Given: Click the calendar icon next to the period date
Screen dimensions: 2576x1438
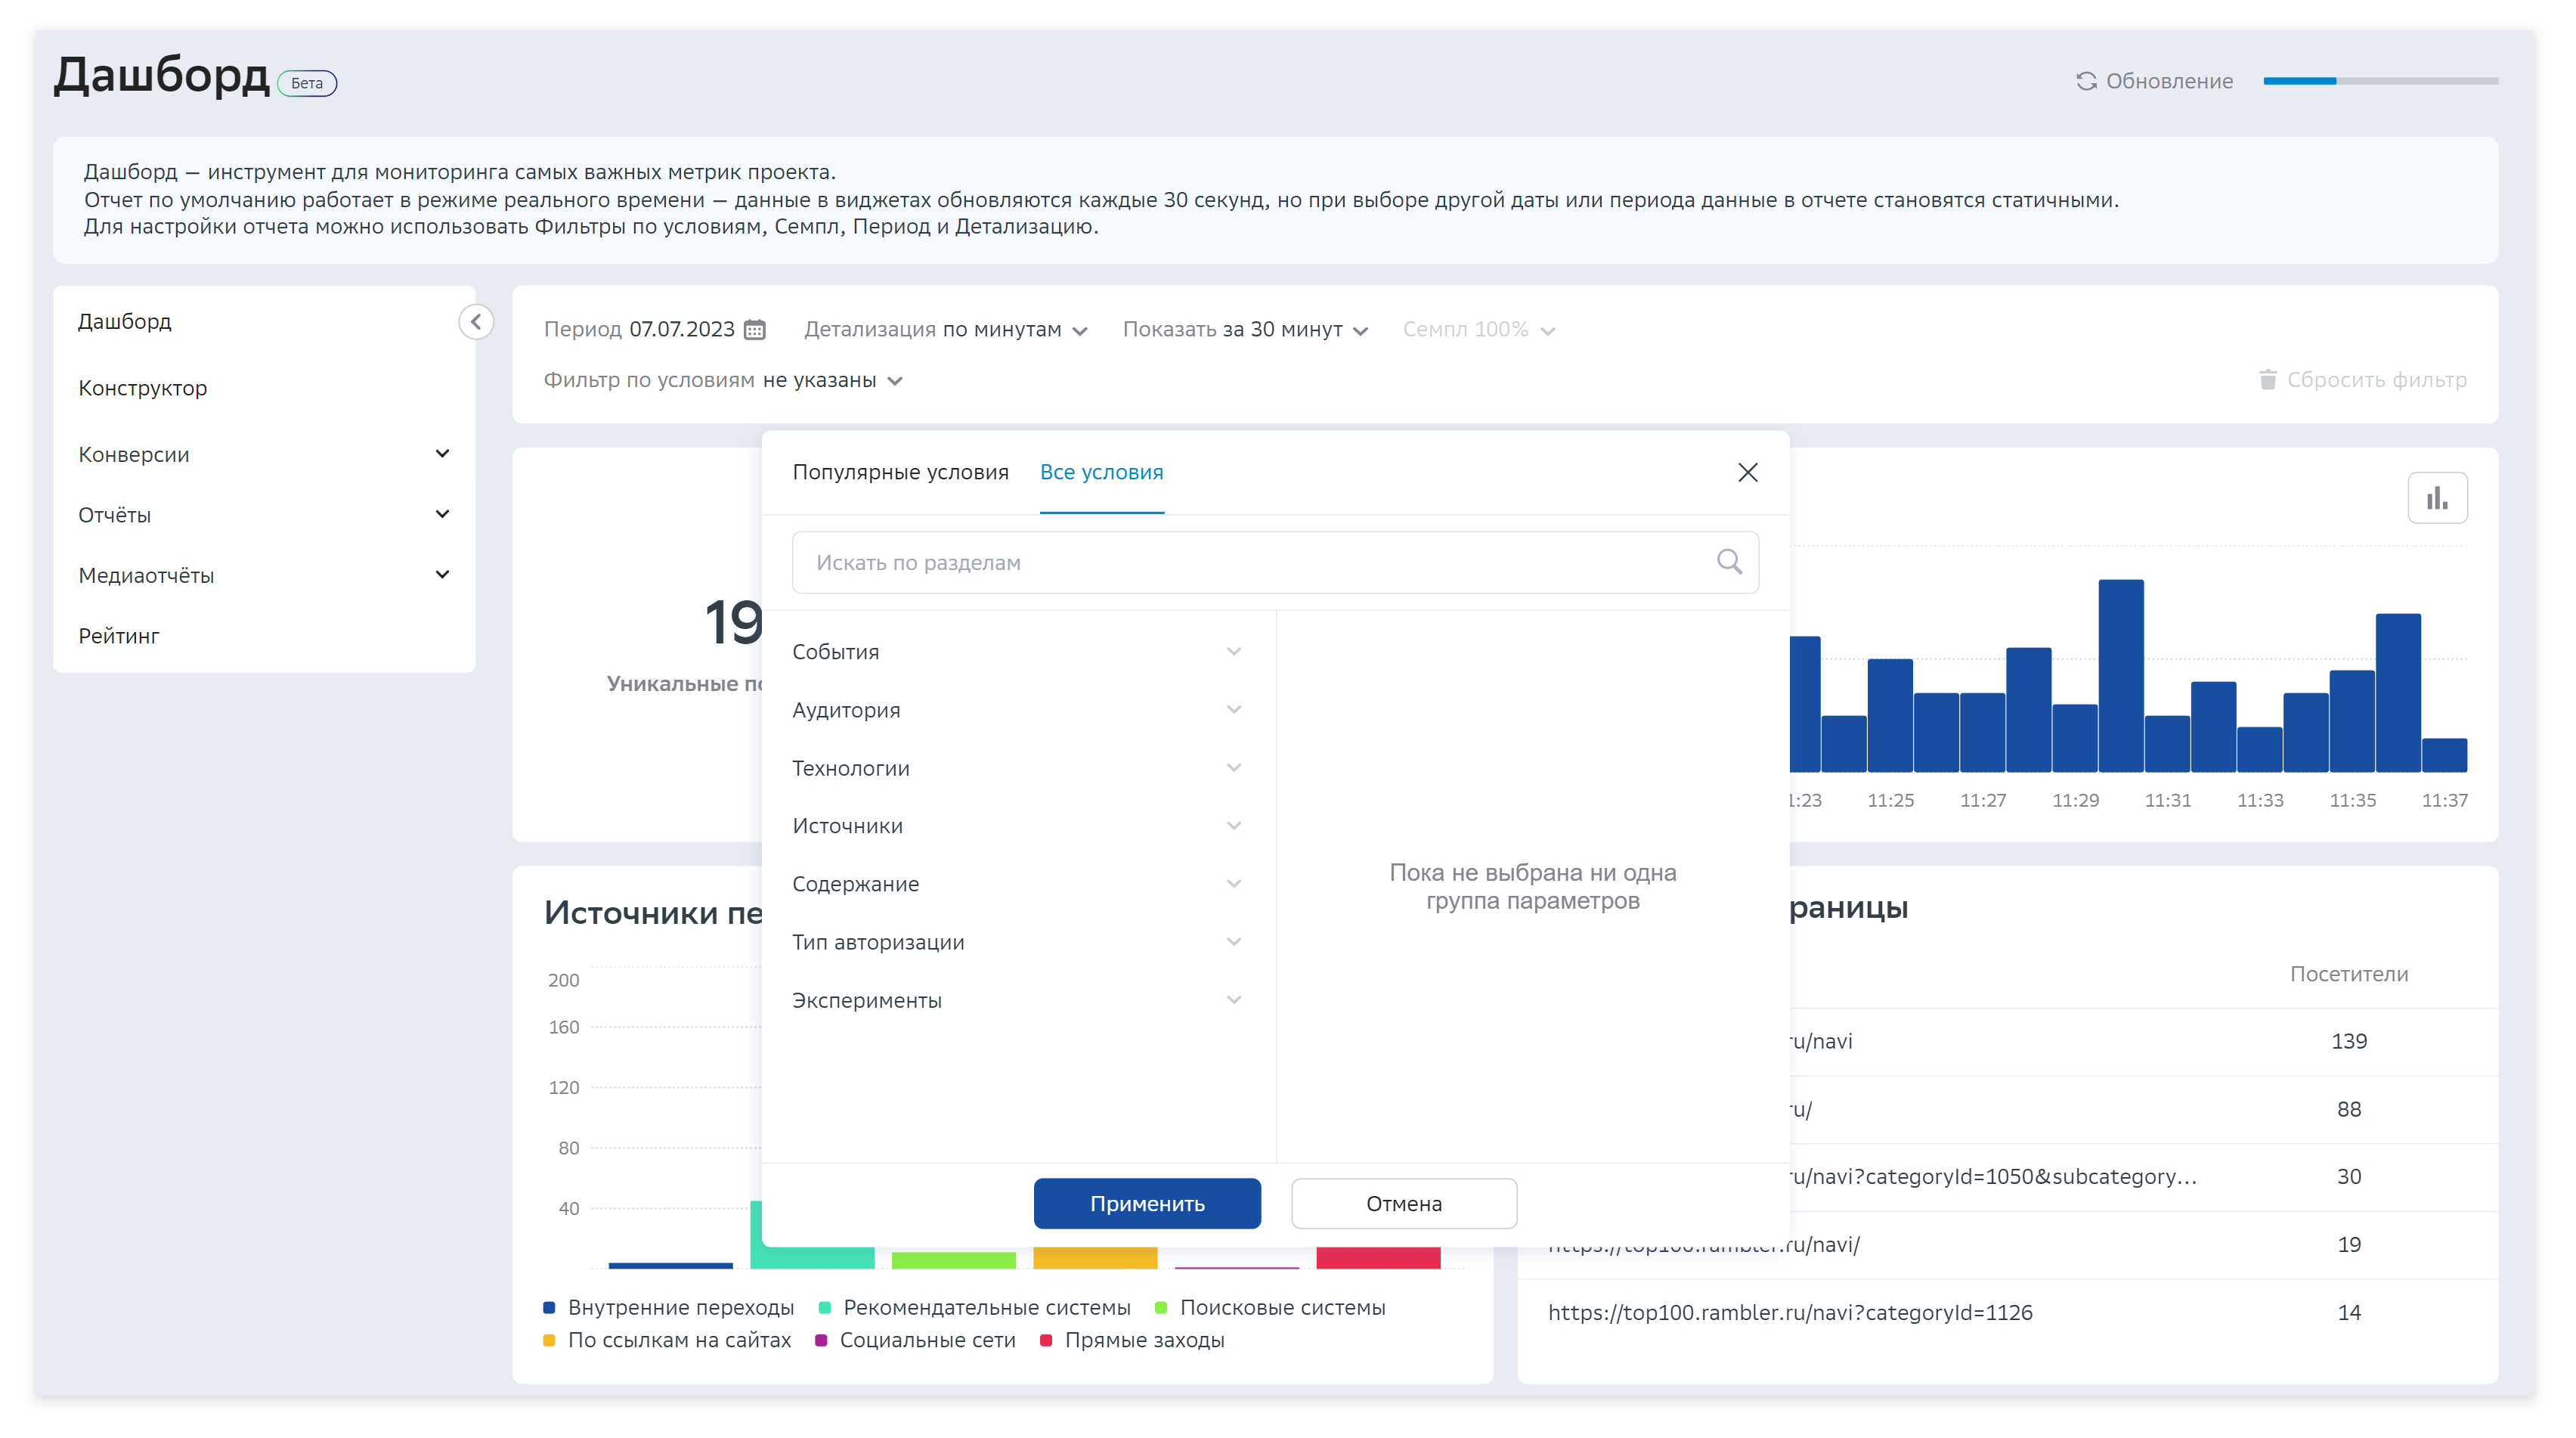Looking at the screenshot, I should [x=754, y=329].
